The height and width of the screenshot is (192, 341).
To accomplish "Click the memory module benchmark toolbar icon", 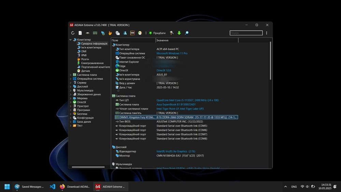I will 95,33.
